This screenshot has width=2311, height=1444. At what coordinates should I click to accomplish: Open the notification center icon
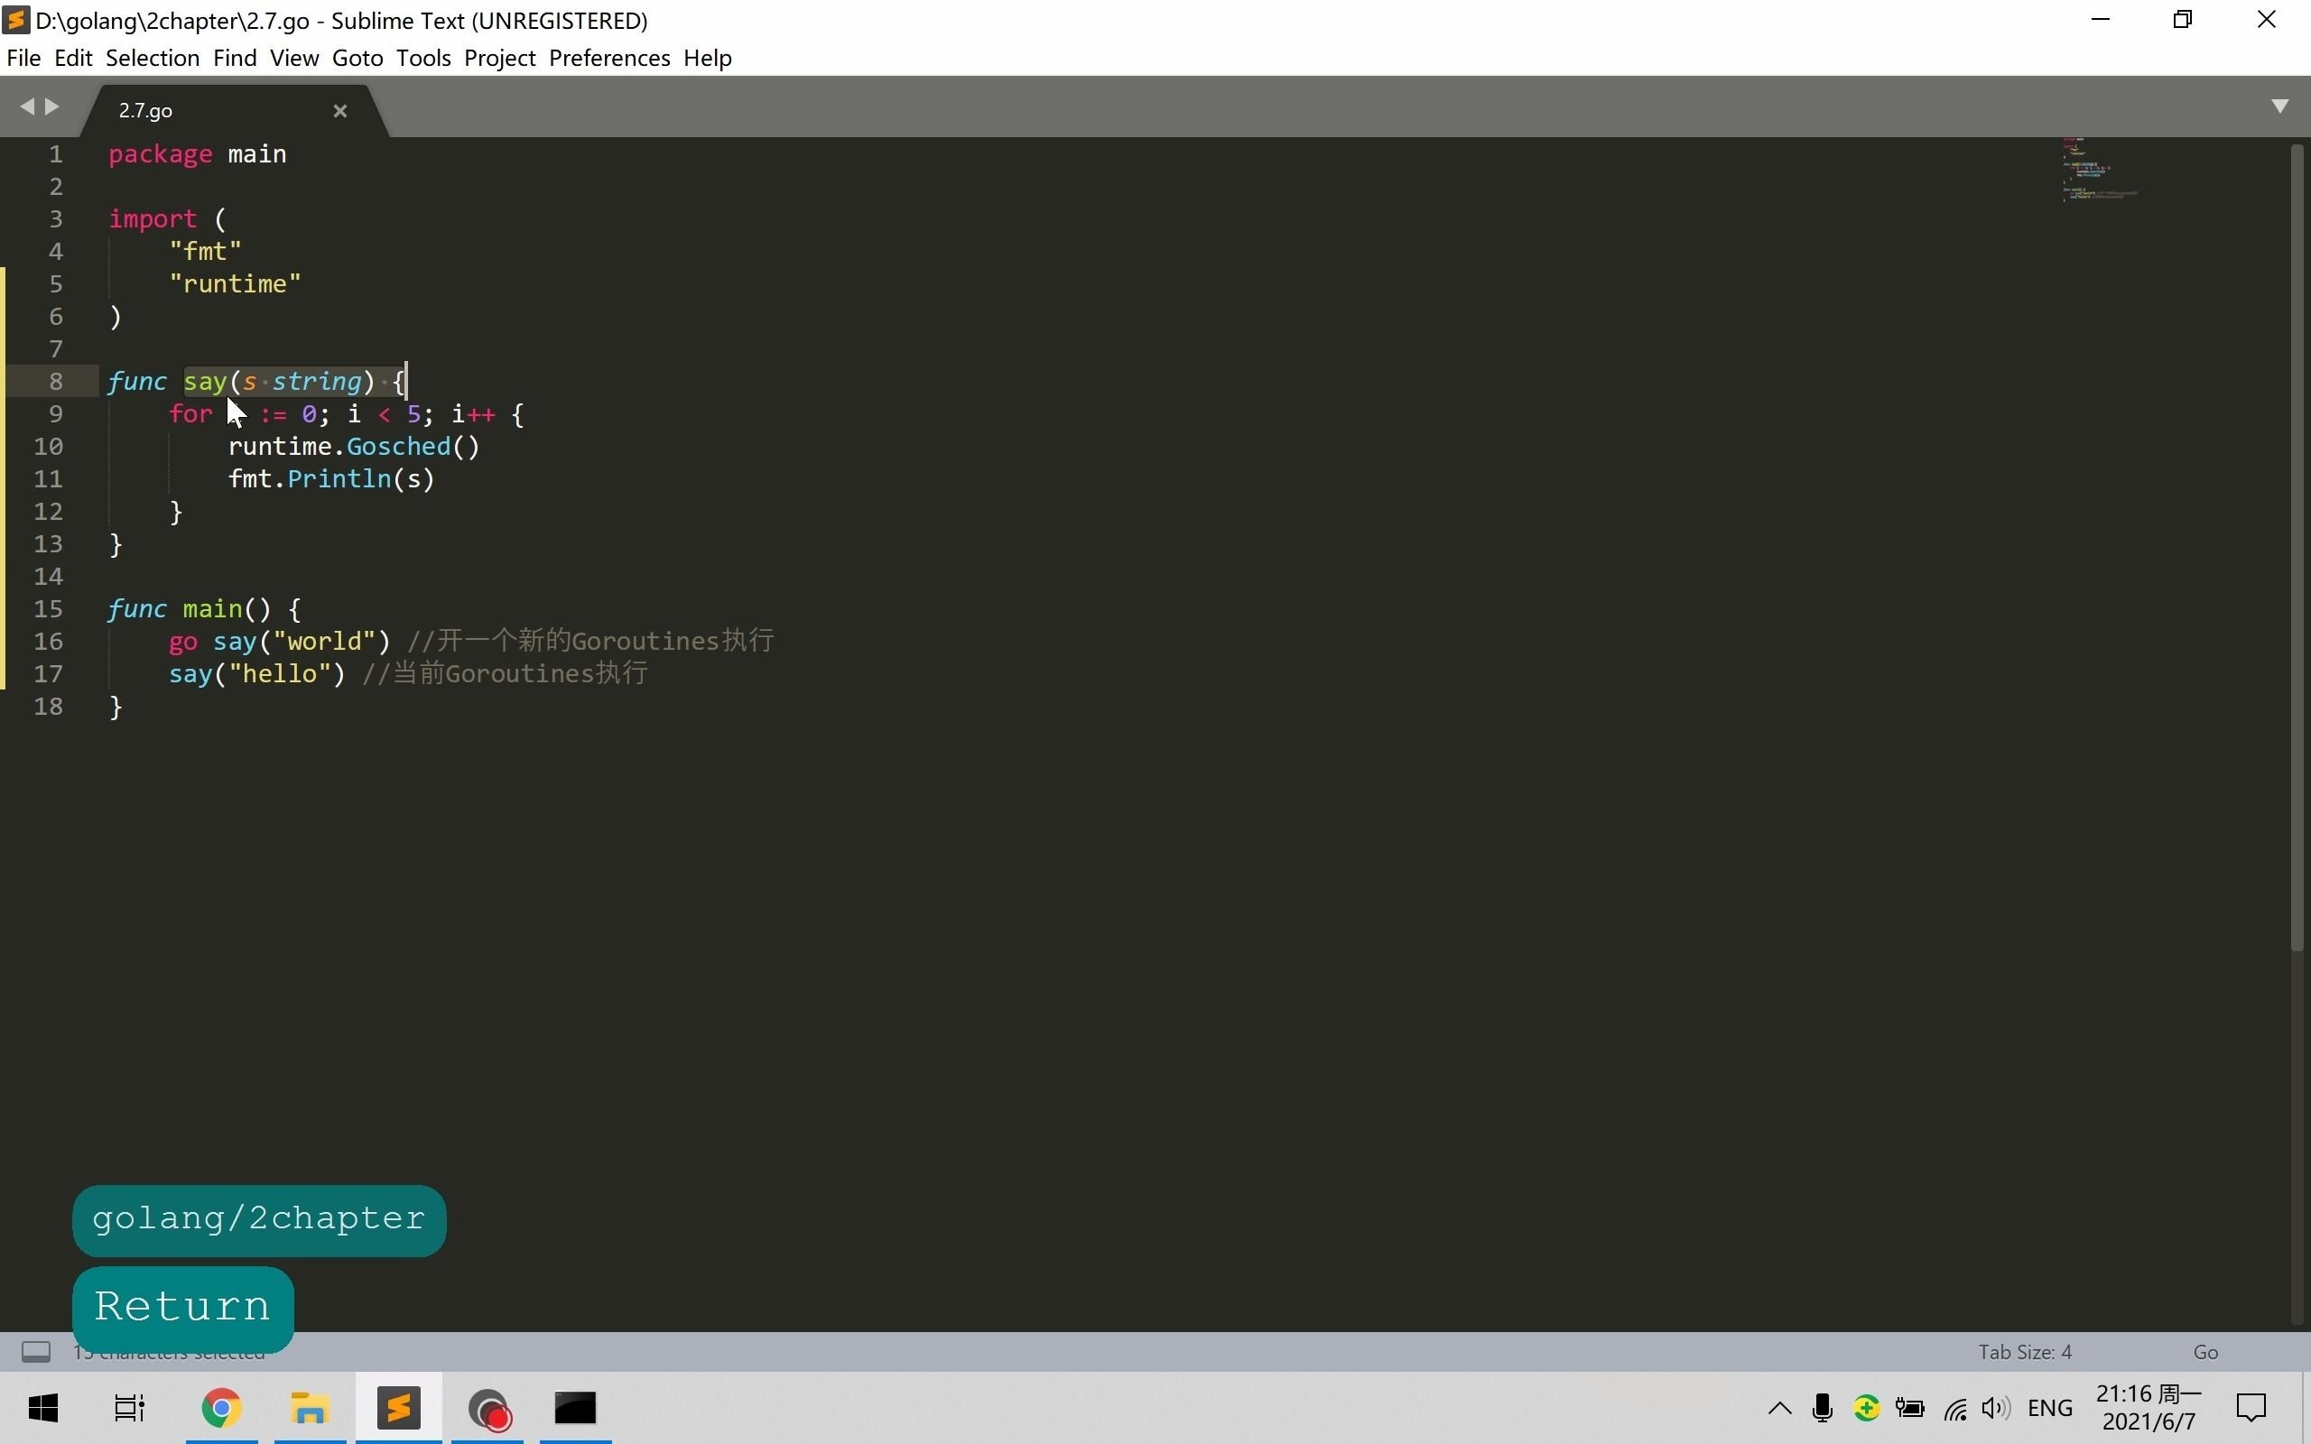click(x=2251, y=1408)
